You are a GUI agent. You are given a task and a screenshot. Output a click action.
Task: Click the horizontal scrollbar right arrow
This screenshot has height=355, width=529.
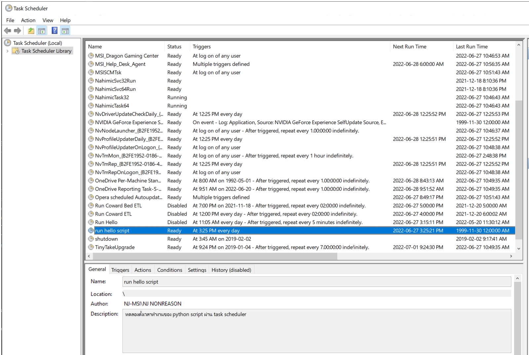pyautogui.click(x=511, y=256)
